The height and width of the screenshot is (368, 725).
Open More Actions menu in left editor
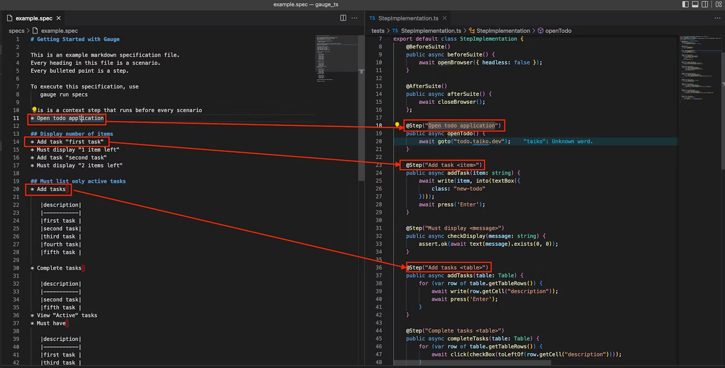tap(354, 18)
